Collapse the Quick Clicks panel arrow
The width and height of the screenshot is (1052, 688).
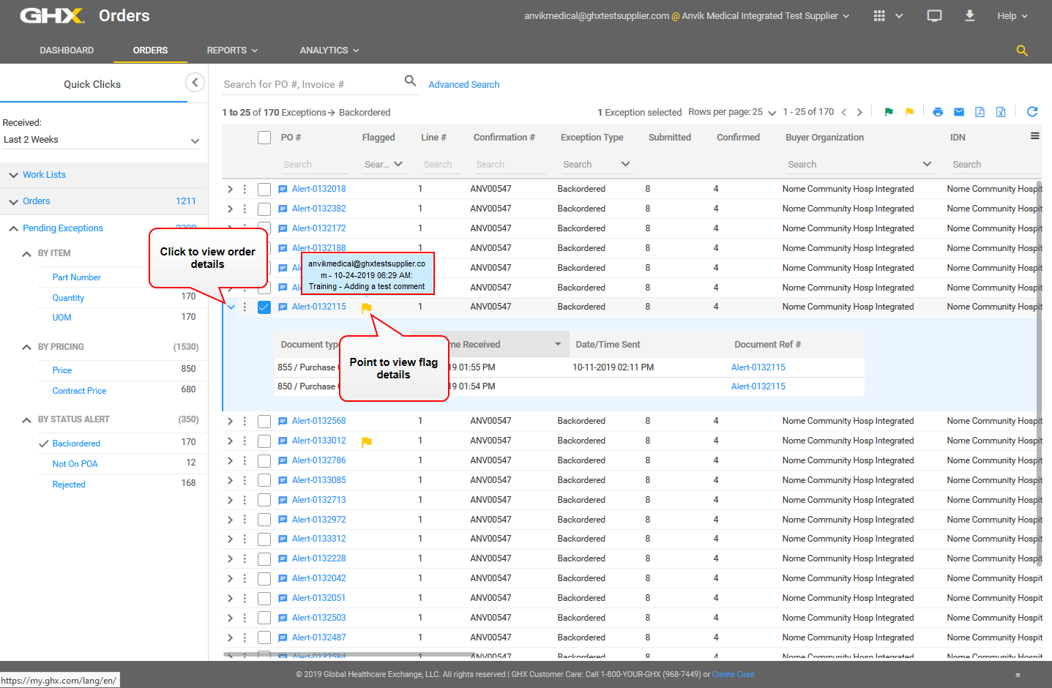point(195,83)
